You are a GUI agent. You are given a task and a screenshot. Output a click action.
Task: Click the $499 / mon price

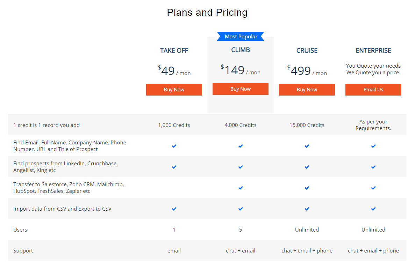(x=307, y=71)
